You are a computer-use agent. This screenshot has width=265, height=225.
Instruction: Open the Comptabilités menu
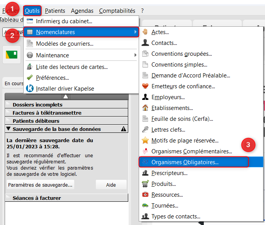pyautogui.click(x=117, y=11)
